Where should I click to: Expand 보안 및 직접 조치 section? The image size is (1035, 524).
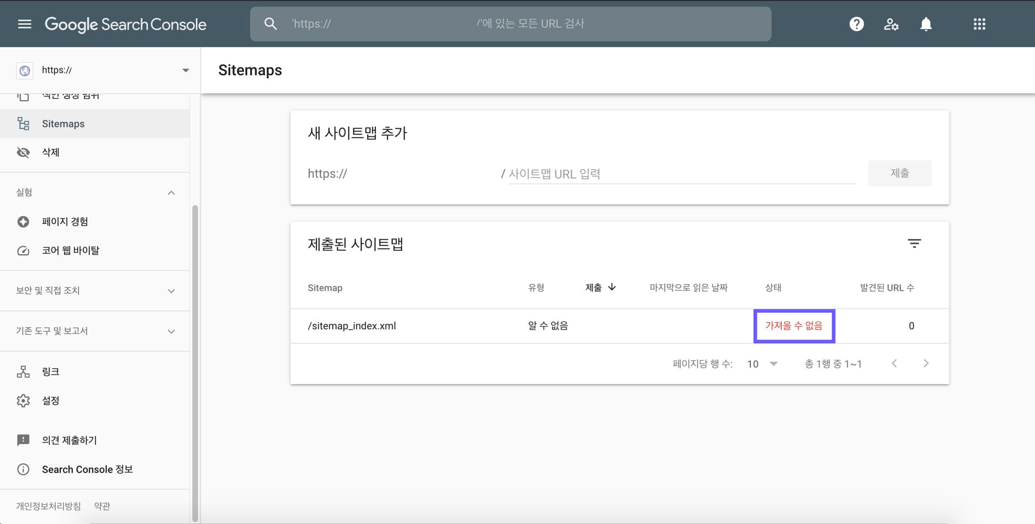tap(171, 291)
